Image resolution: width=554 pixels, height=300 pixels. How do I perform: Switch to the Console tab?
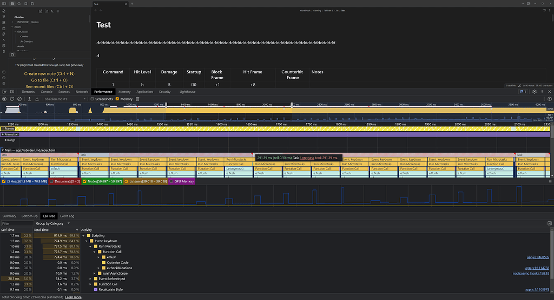47,92
